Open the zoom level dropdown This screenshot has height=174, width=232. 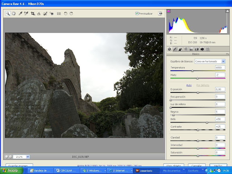28,157
